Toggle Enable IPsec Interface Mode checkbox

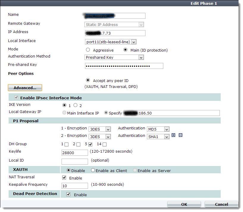click(16, 98)
